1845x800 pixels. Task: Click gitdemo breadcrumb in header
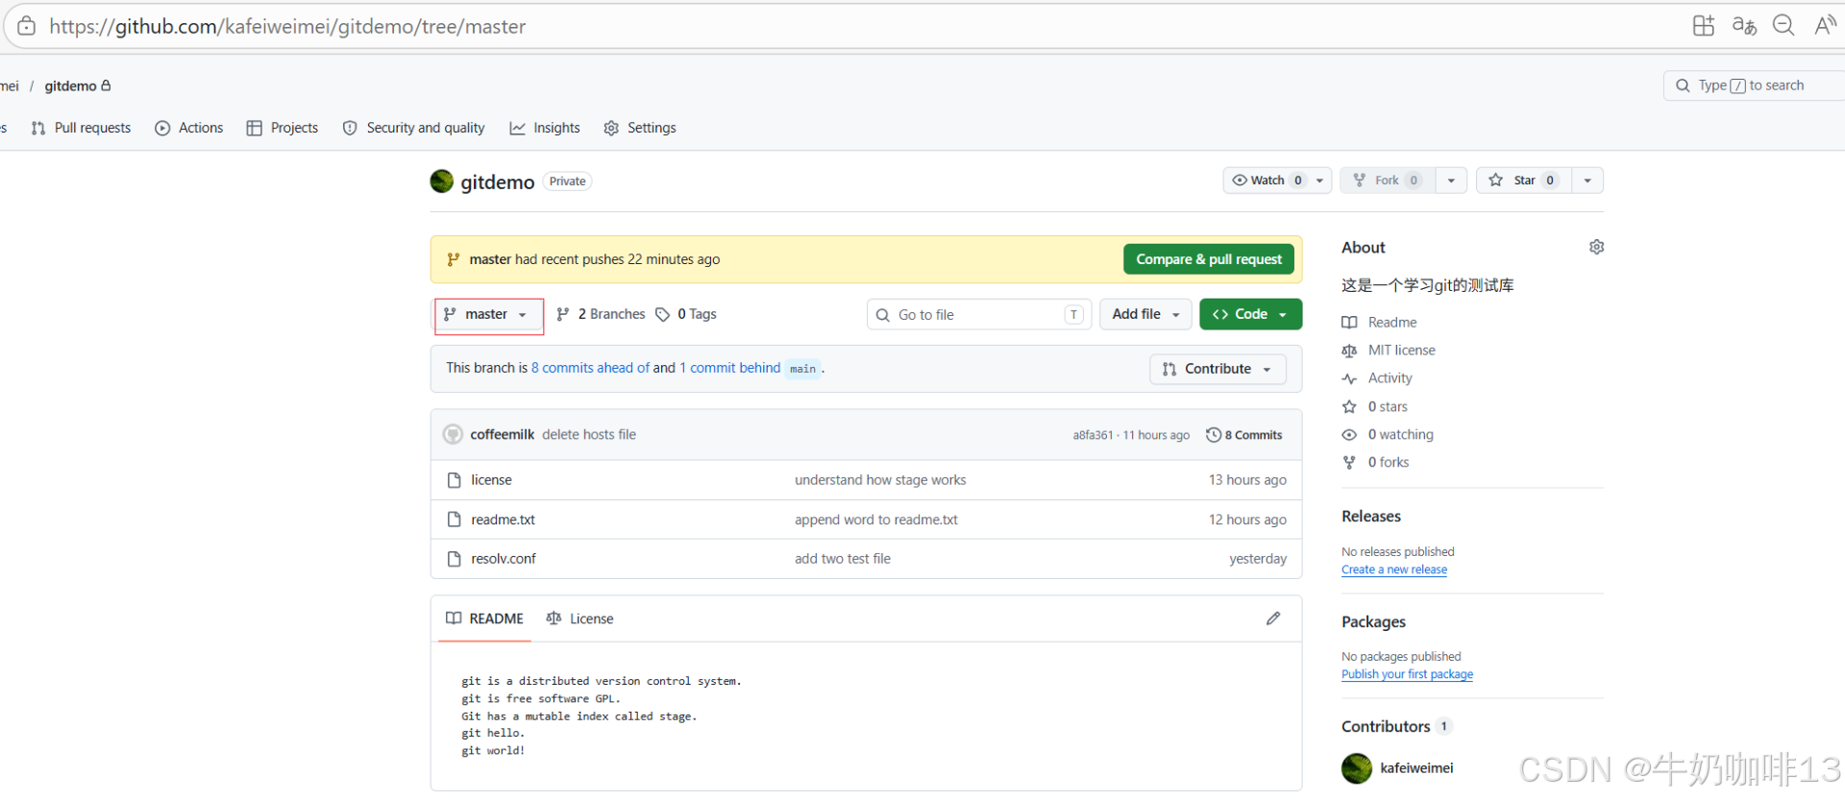pos(70,86)
